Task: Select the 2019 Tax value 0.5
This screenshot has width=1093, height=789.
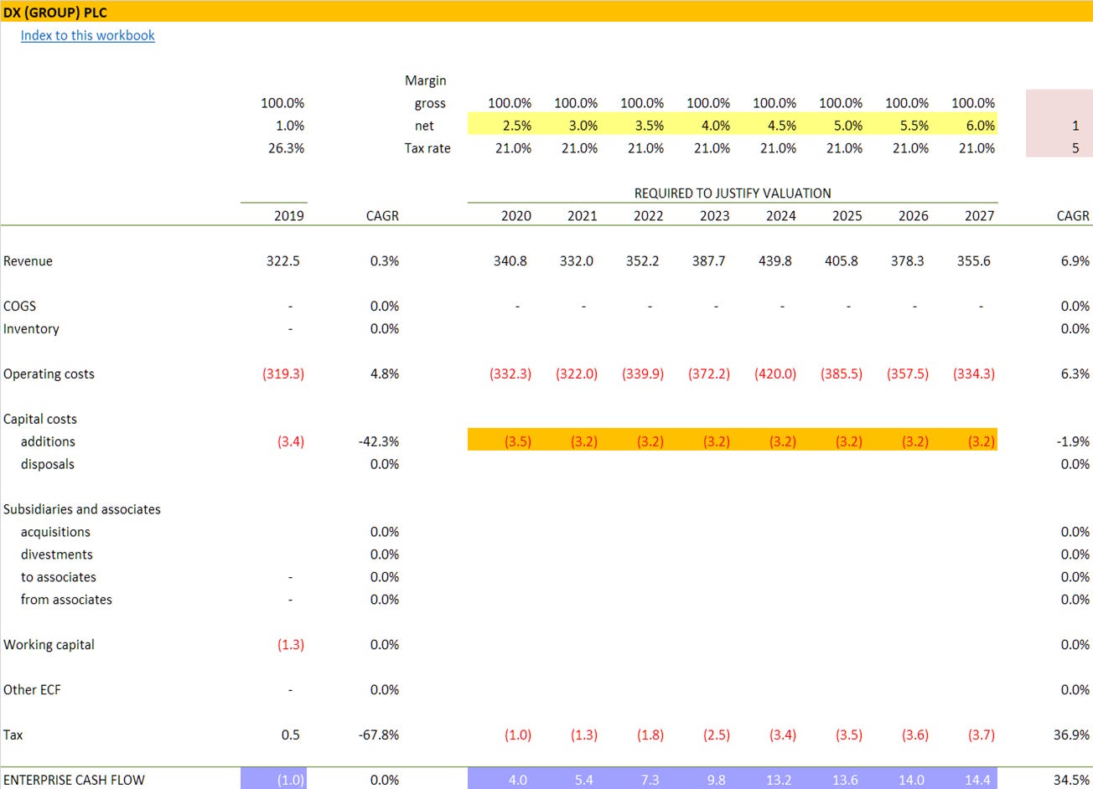Action: 291,735
